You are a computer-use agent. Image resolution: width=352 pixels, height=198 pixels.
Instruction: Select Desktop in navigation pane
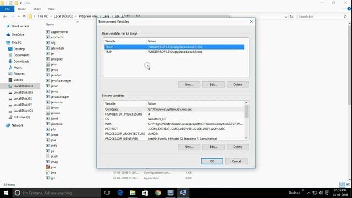click(19, 49)
